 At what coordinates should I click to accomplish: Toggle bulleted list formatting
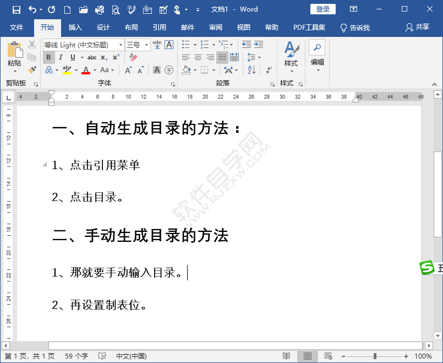point(185,45)
